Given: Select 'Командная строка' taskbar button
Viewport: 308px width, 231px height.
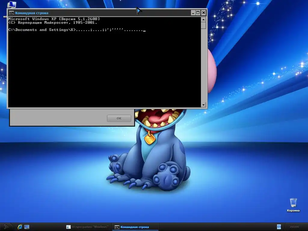Looking at the screenshot, I should [135, 227].
